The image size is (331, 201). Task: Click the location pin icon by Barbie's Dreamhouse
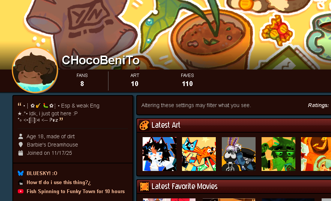[x=21, y=145]
